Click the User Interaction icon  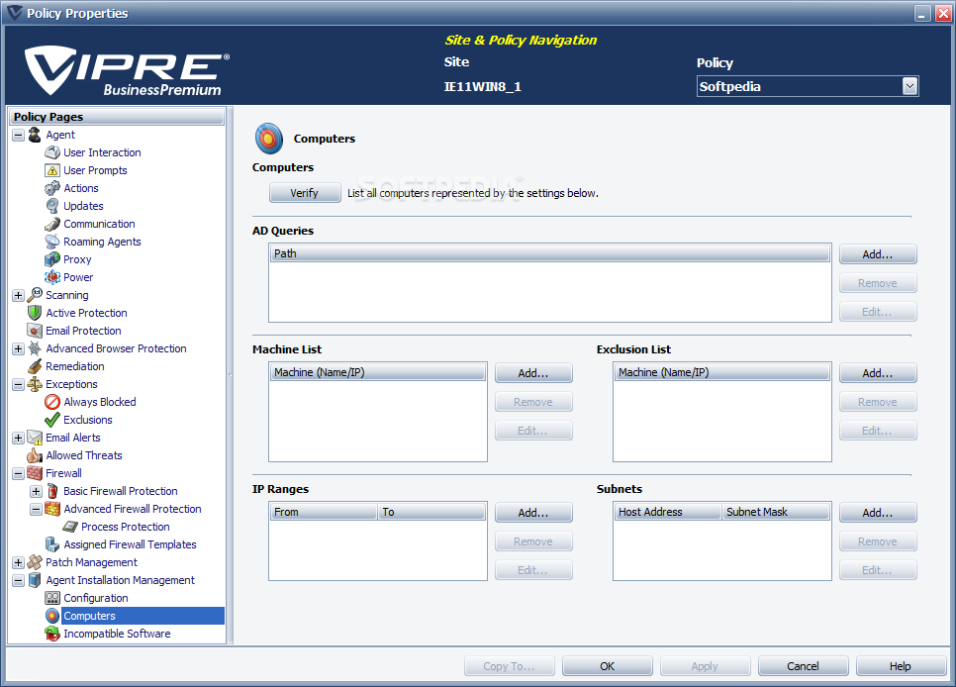coord(52,152)
